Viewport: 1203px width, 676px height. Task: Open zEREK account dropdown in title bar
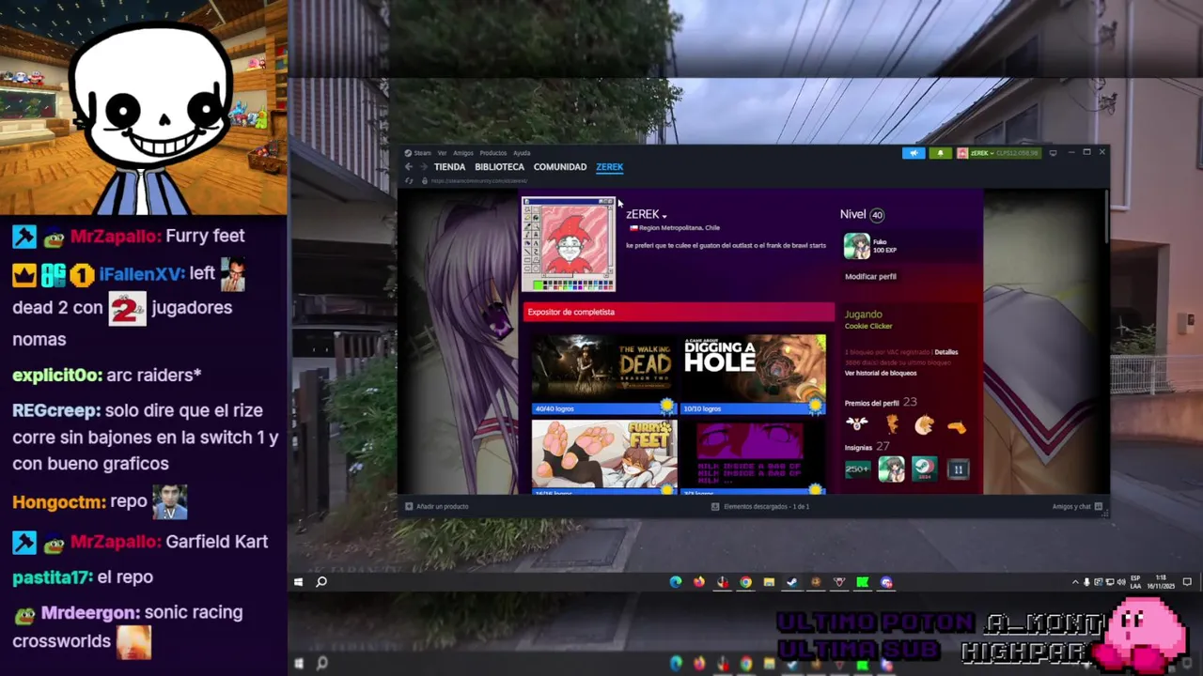[999, 153]
